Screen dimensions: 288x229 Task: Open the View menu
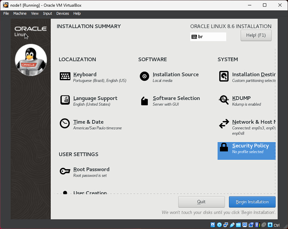[35, 14]
